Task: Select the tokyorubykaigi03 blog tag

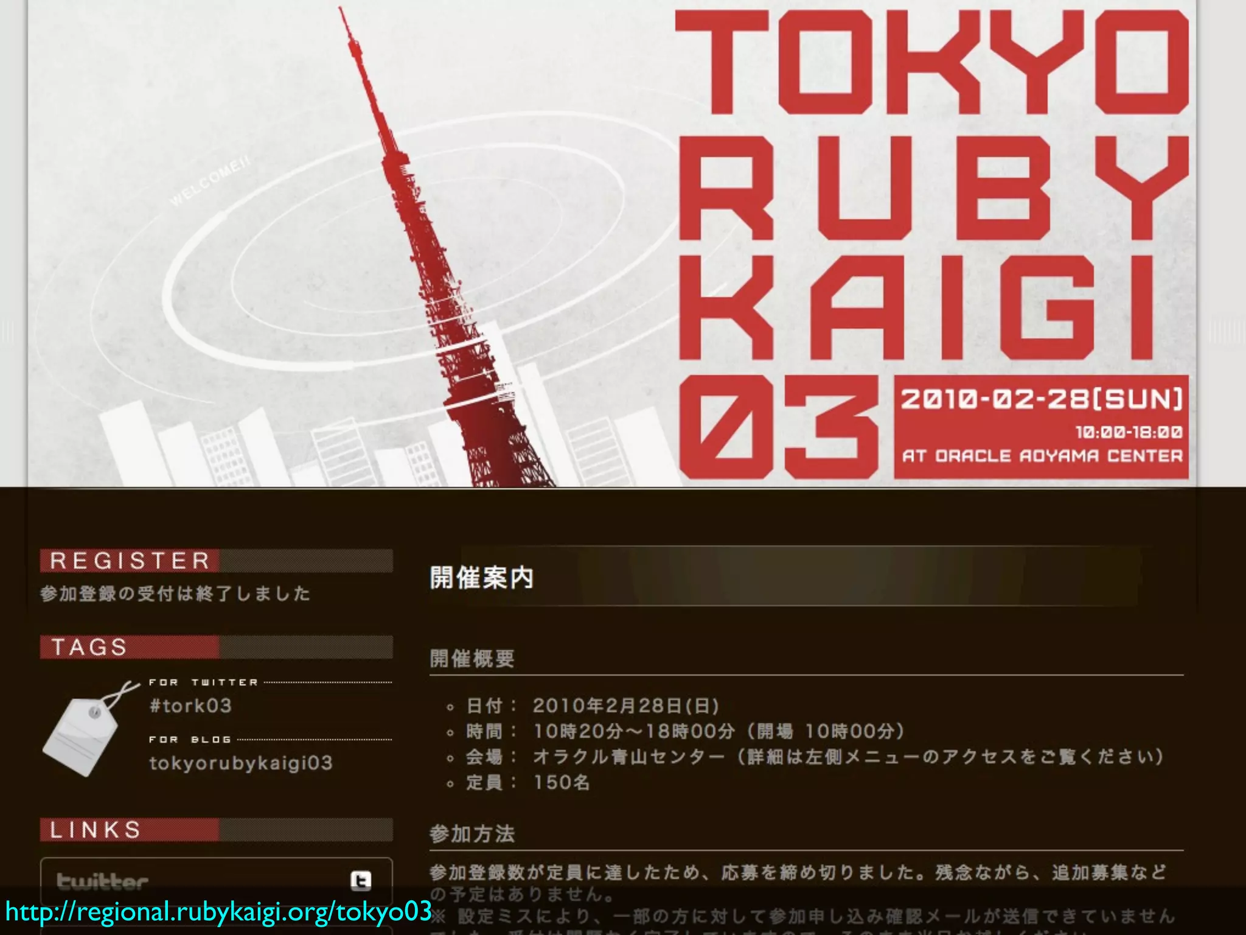Action: coord(241,763)
